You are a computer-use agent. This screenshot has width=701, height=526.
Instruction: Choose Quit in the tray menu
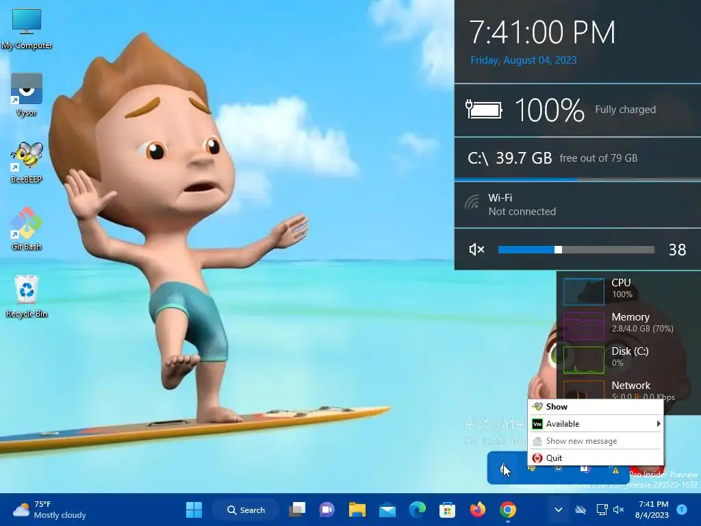tap(596, 458)
